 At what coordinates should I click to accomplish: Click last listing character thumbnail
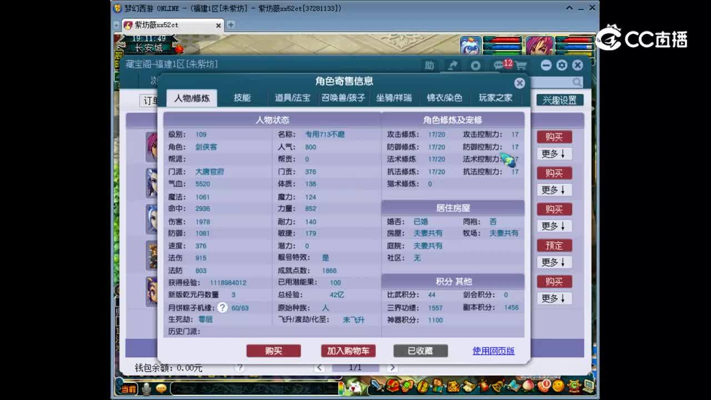coord(151,292)
